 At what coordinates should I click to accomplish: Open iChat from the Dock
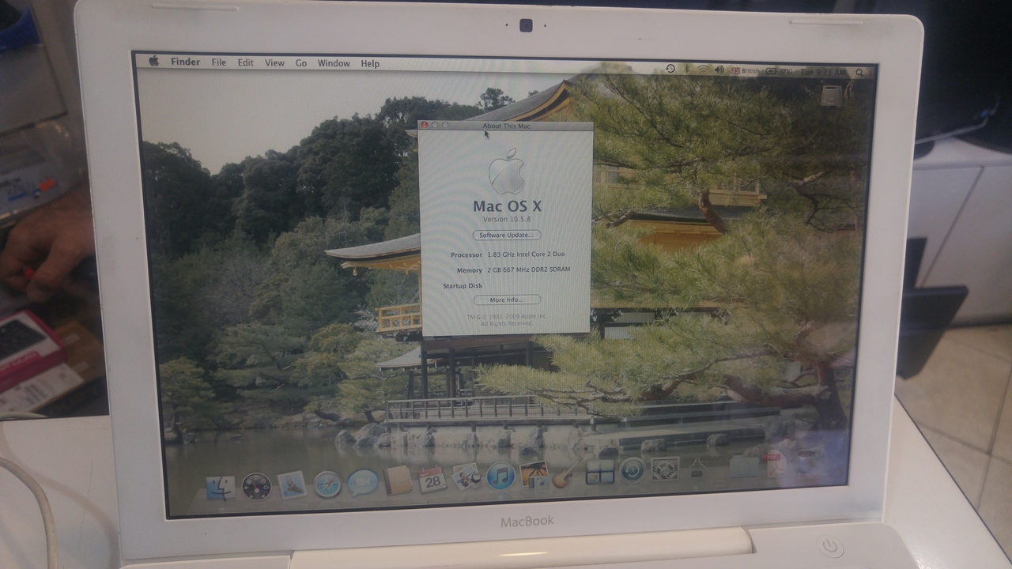363,481
